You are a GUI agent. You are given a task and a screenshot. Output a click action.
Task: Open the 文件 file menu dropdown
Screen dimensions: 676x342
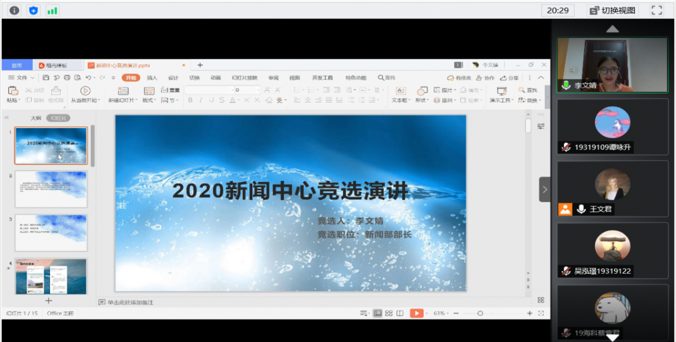22,78
